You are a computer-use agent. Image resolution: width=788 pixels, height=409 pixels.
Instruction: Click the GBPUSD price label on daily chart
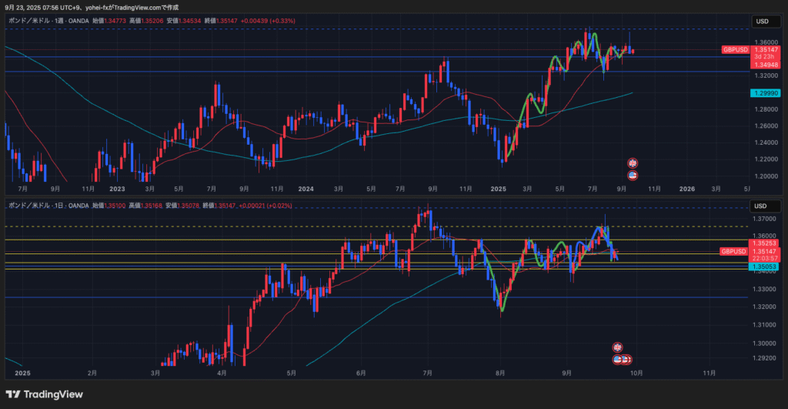735,251
